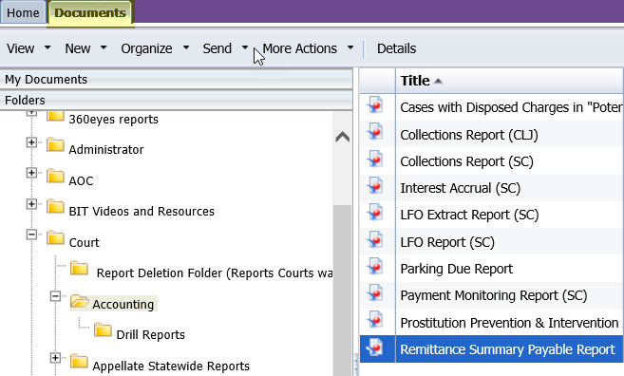Select the open Accounting folder icon
The height and width of the screenshot is (376, 624).
(x=80, y=302)
